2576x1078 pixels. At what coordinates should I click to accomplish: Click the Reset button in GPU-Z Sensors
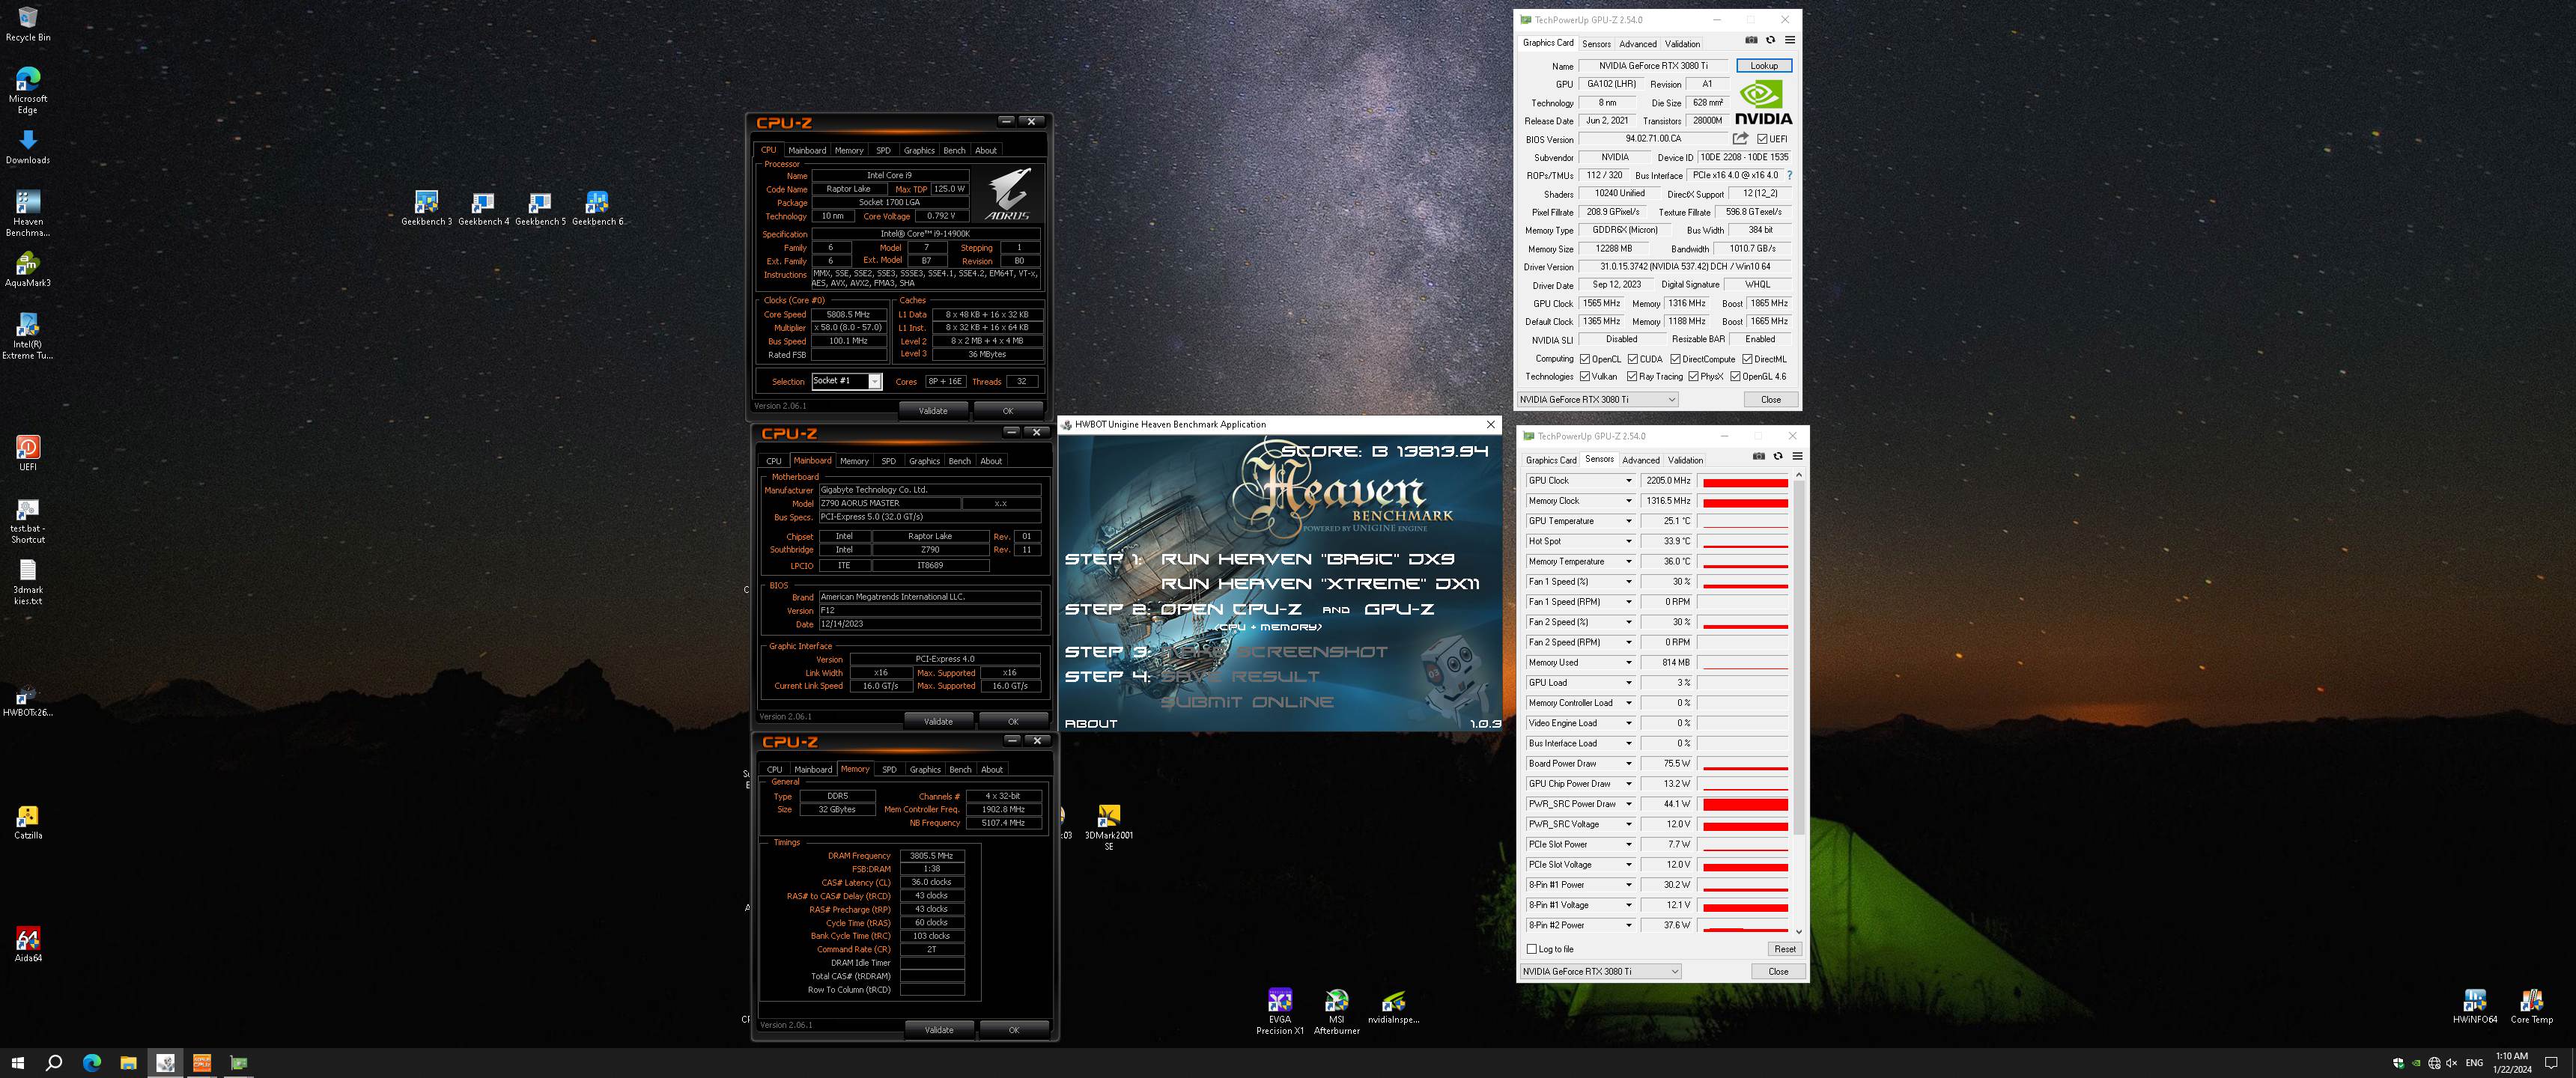point(1785,949)
